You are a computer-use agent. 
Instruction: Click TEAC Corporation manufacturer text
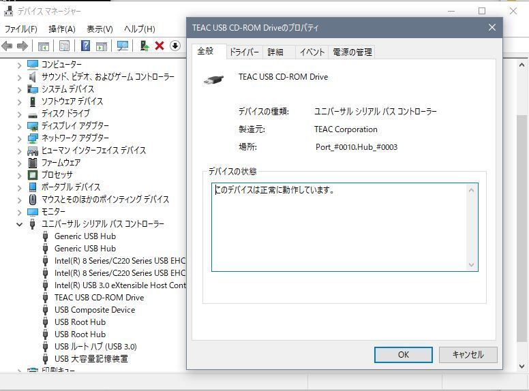point(346,129)
